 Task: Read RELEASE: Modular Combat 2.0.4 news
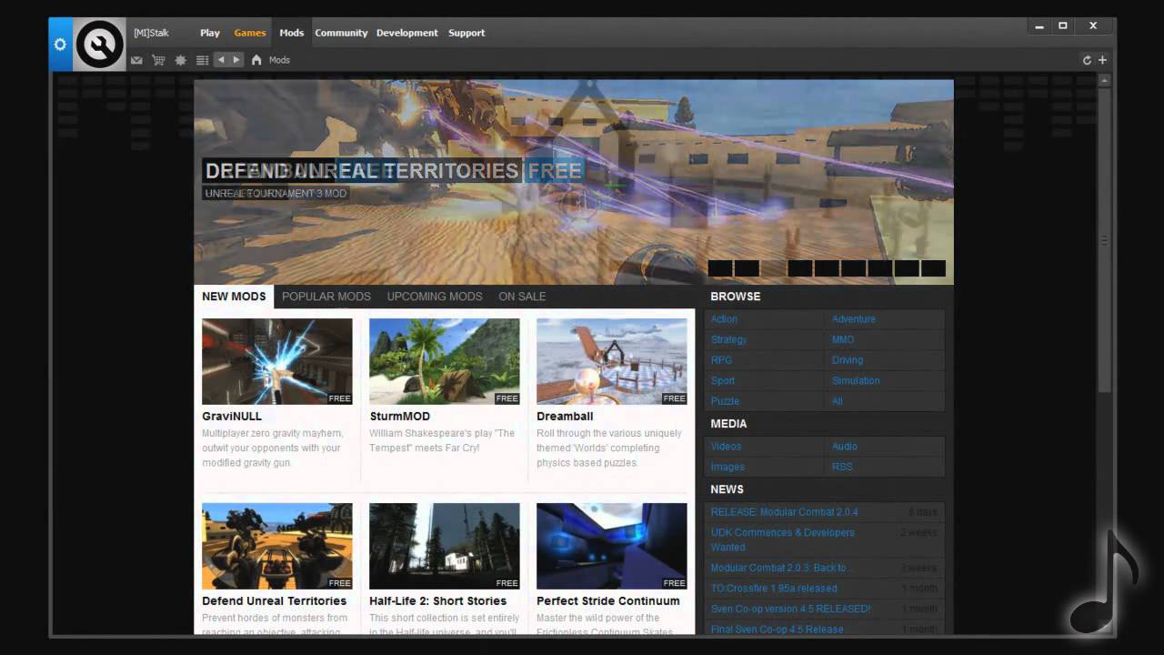(784, 512)
